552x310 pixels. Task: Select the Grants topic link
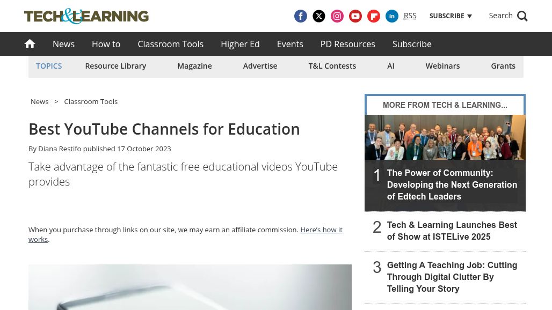coord(503,66)
